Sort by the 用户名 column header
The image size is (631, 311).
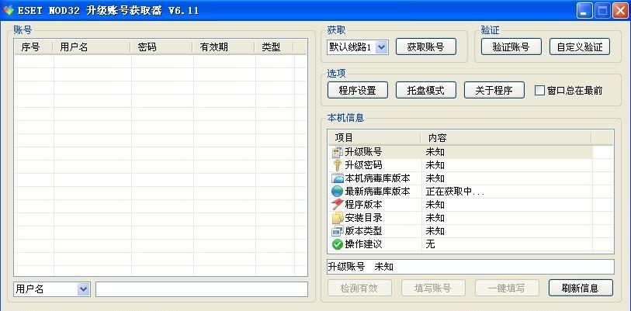(92, 47)
